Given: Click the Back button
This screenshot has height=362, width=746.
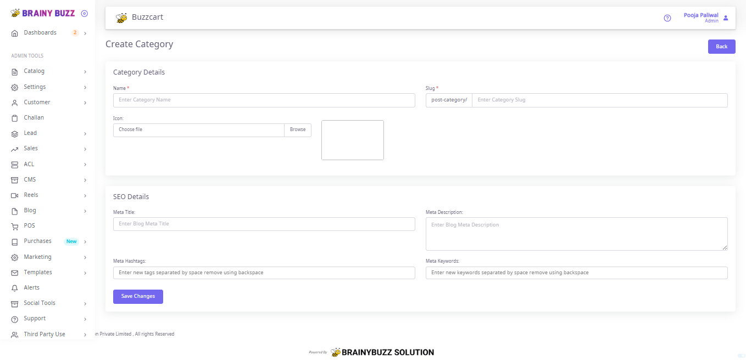Looking at the screenshot, I should pos(721,46).
